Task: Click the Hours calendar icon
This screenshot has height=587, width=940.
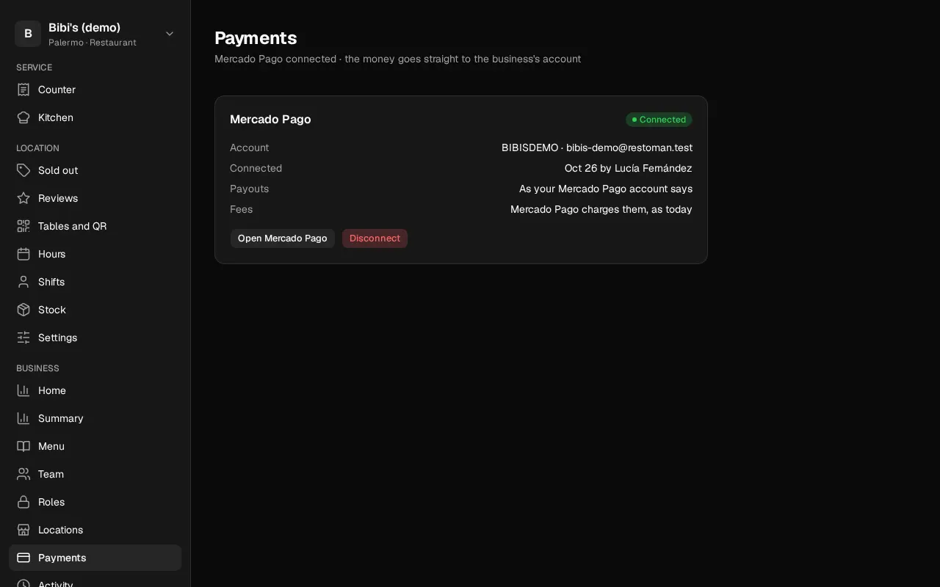Action: point(23,254)
